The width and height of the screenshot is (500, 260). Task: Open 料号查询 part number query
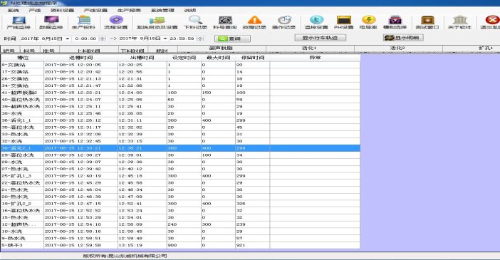tap(225, 23)
